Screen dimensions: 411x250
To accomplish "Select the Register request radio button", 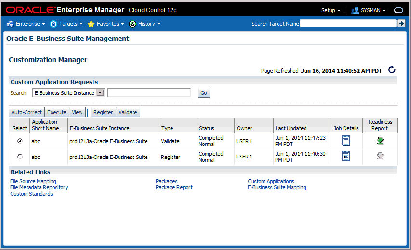I will (x=20, y=157).
